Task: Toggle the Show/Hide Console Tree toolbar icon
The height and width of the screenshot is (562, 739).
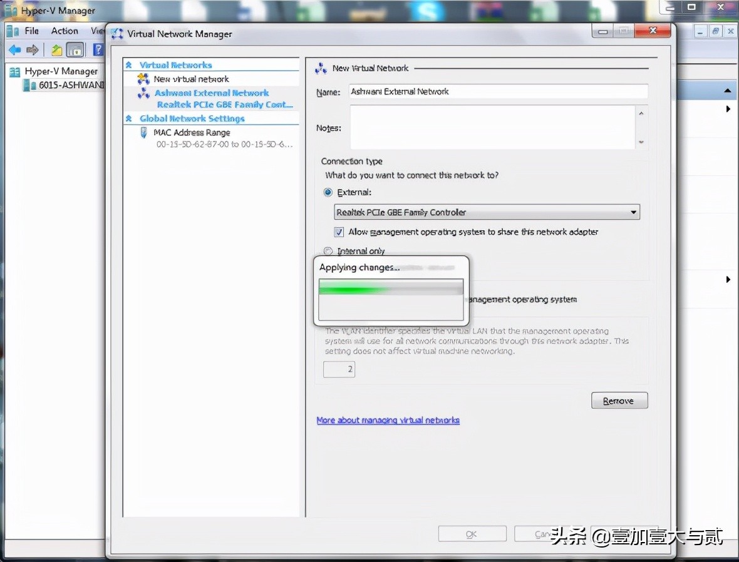Action: (x=75, y=49)
